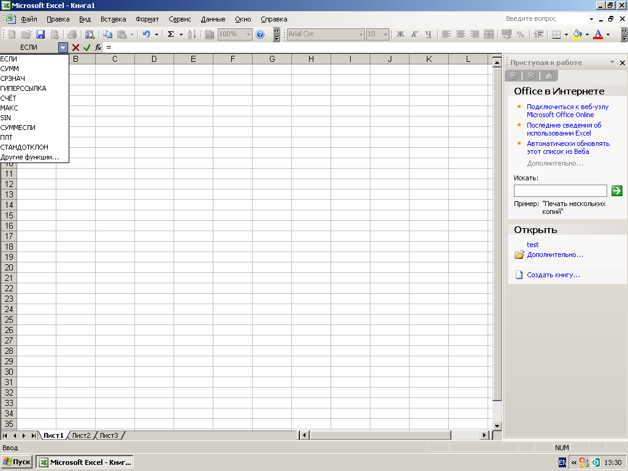628x471 pixels.
Task: Click the Open folder toolbar icon
Action: pos(26,34)
